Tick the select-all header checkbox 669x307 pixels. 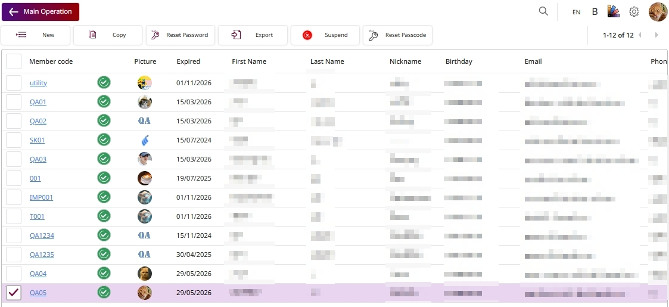click(14, 61)
